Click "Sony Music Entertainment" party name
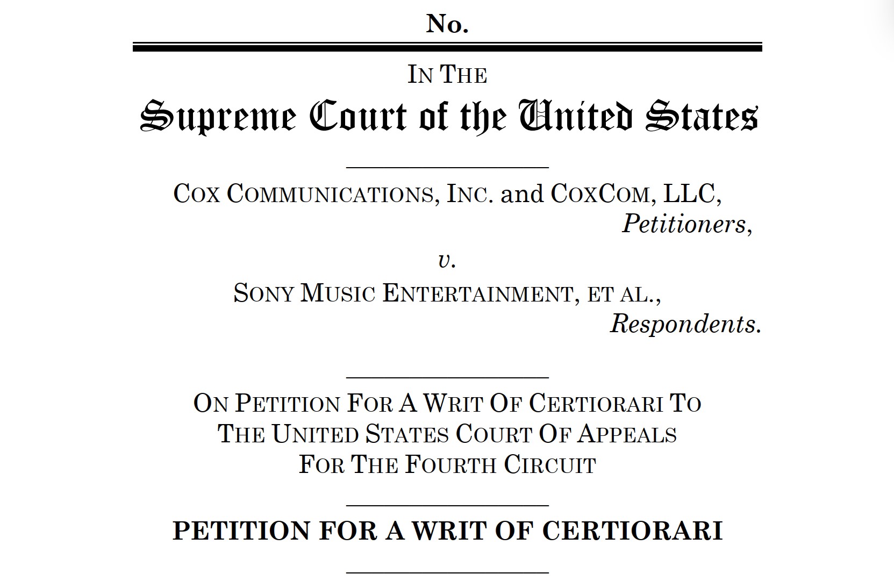 [x=404, y=293]
